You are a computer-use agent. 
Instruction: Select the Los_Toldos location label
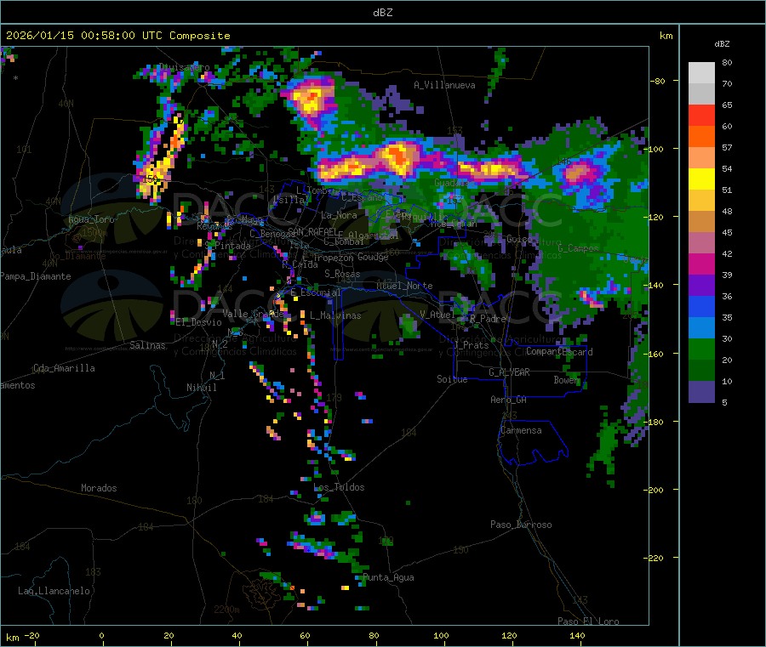tap(339, 487)
